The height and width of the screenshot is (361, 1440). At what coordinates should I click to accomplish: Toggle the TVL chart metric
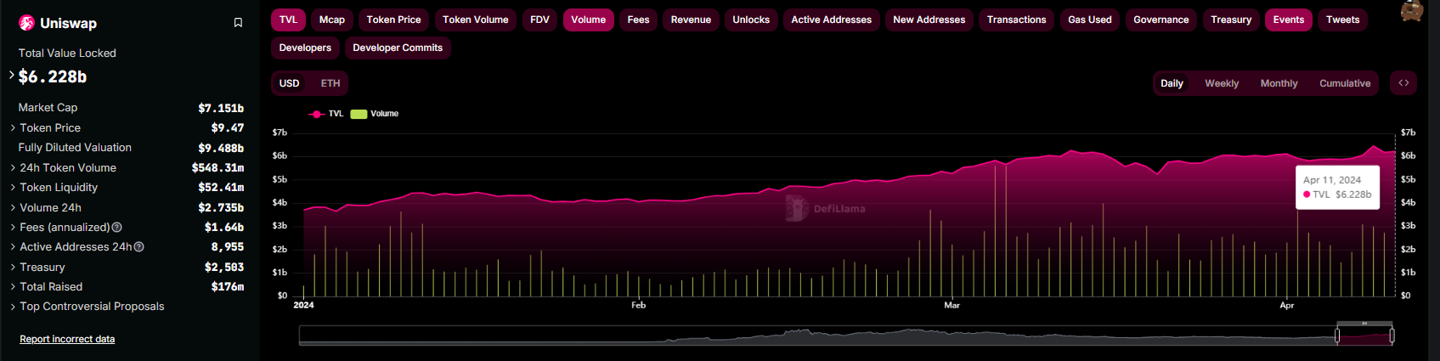pos(288,20)
